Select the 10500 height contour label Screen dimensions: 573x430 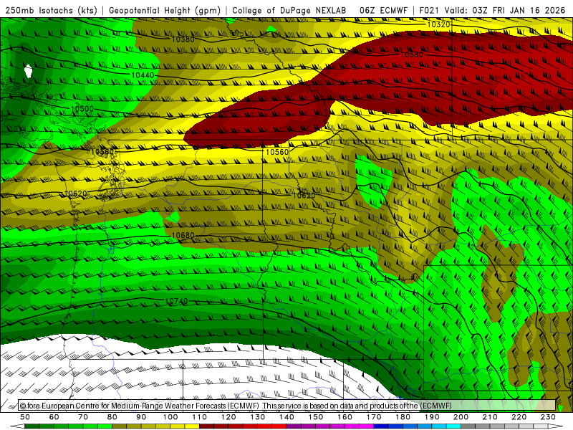82,109
